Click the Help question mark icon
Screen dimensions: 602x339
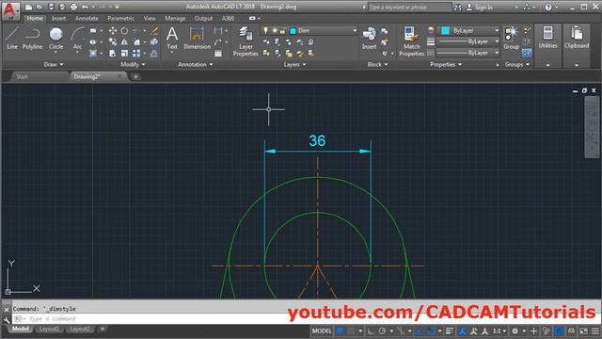pos(548,7)
